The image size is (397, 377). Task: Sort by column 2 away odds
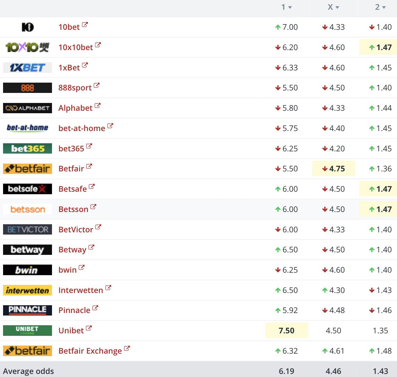(x=380, y=7)
